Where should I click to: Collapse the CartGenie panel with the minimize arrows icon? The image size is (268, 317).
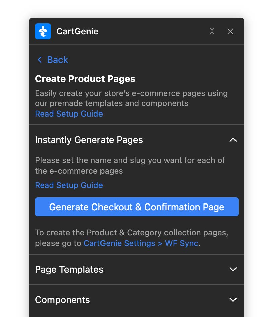(212, 31)
